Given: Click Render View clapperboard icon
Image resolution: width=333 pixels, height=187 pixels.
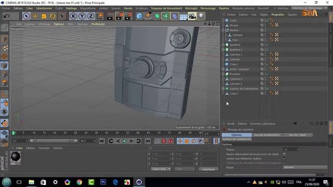Looking at the screenshot, I should (110, 16).
